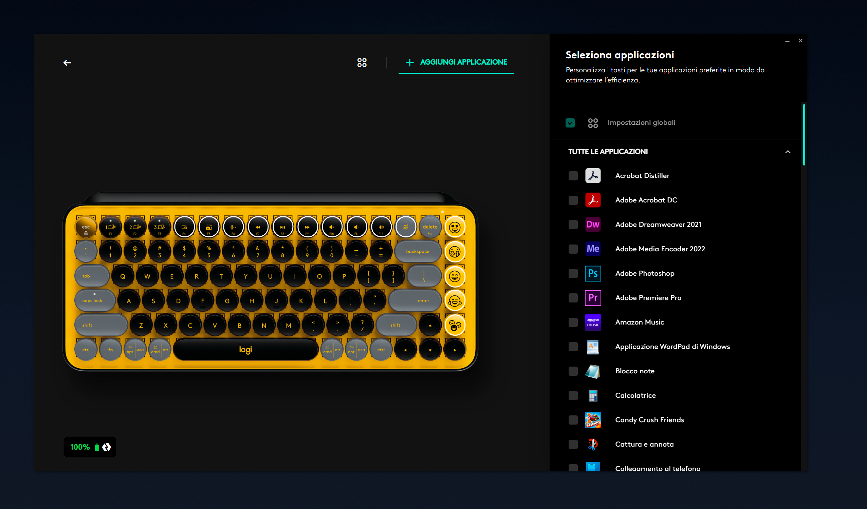
Task: Click the delete key on the keyboard
Action: coord(430,227)
